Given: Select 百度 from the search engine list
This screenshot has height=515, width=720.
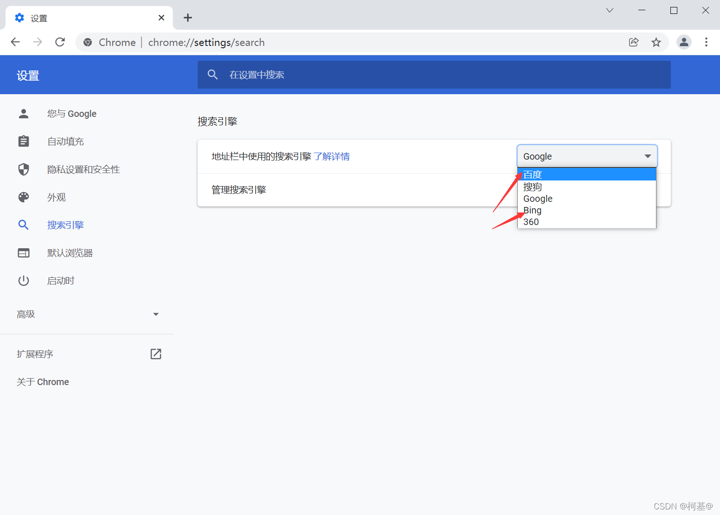Looking at the screenshot, I should click(587, 174).
